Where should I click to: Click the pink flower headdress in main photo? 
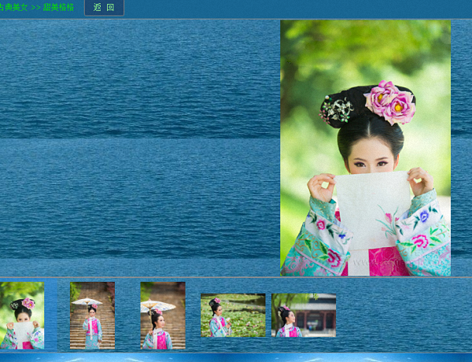point(389,102)
